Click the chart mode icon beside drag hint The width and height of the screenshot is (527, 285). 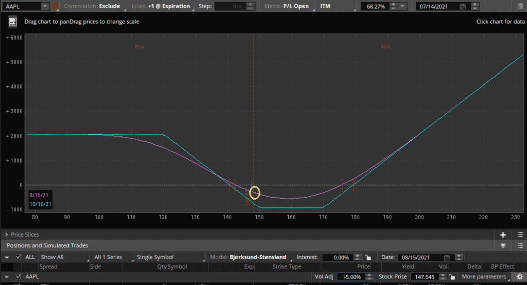(12, 22)
